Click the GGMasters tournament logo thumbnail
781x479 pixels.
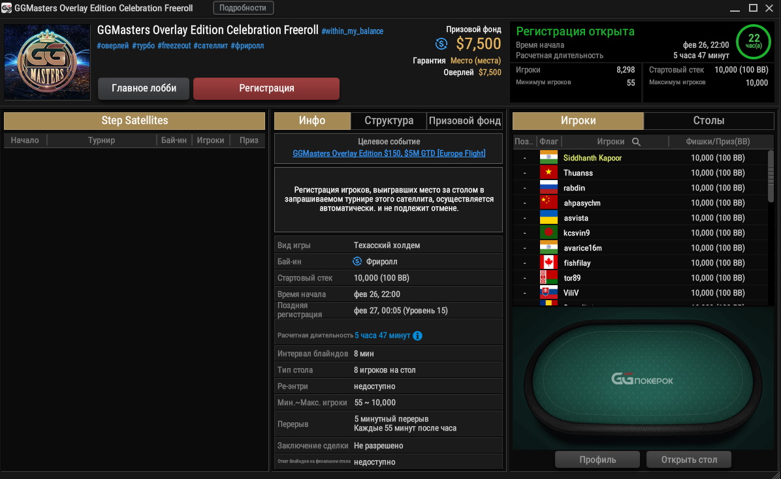click(47, 62)
